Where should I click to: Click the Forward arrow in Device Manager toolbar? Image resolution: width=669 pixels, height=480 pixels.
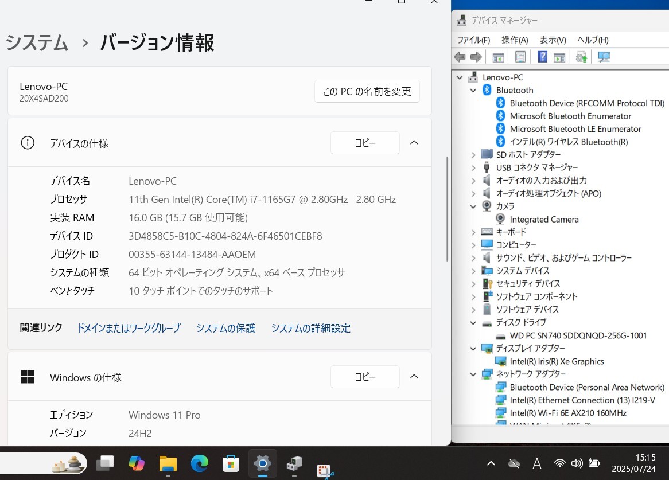point(476,57)
